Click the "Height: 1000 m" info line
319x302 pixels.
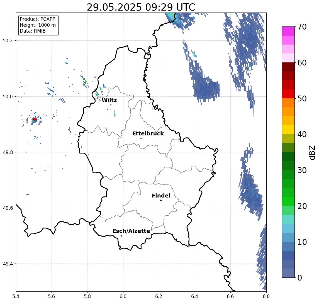point(38,25)
